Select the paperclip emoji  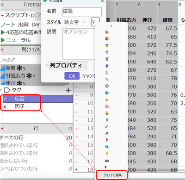coord(107,79)
